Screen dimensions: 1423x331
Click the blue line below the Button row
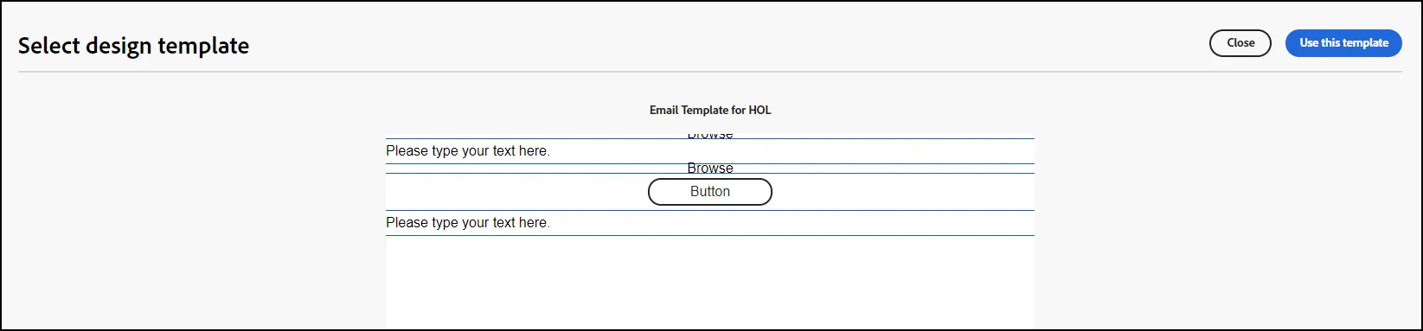pos(710,210)
